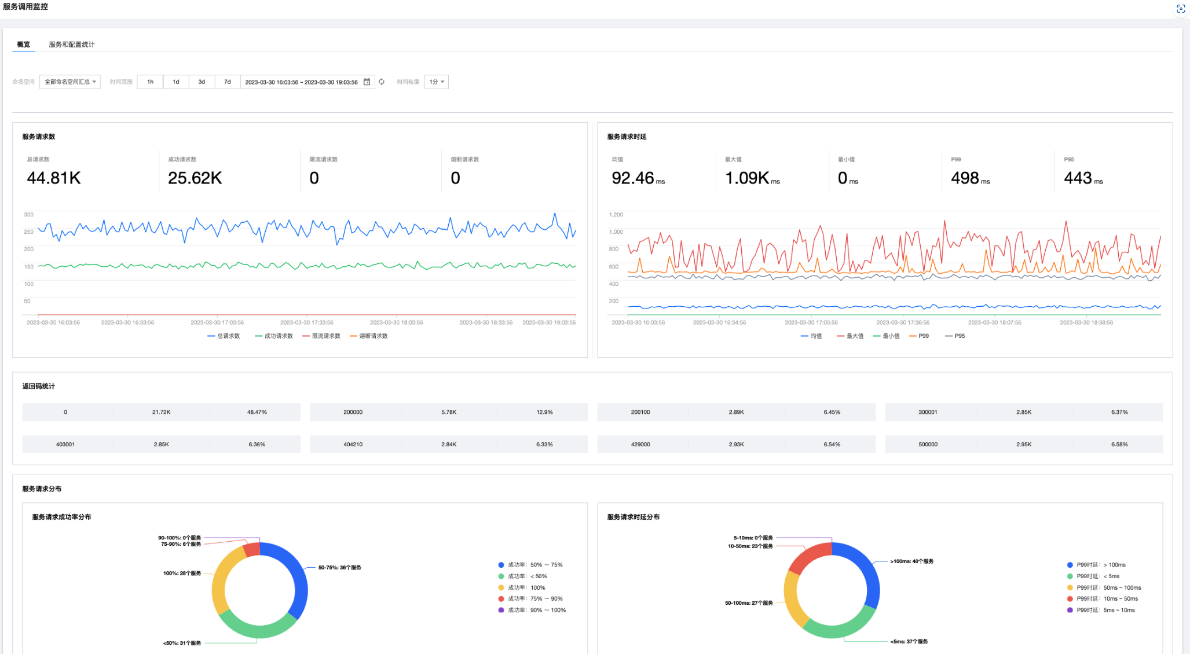Click legend 成功率: < 50% green dot

pos(501,576)
